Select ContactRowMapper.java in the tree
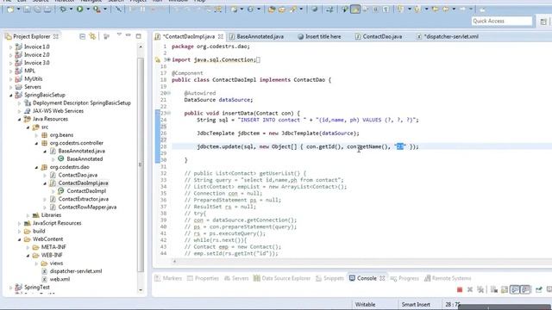Screen dimensions: 552x310 pos(87,207)
